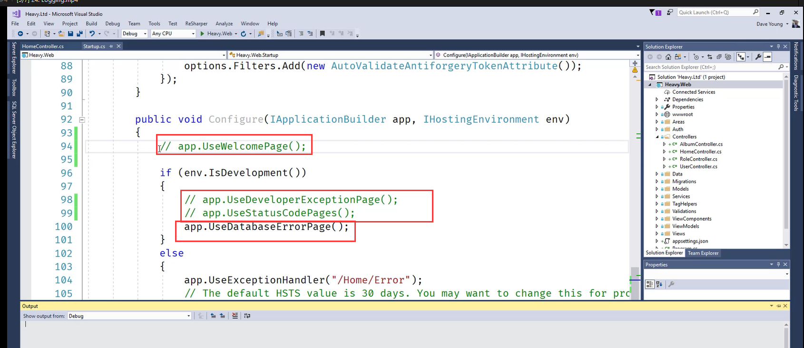Viewport: 804px width, 348px height.
Task: Toggle Word Wrap in Output toolbar
Action: tap(247, 316)
